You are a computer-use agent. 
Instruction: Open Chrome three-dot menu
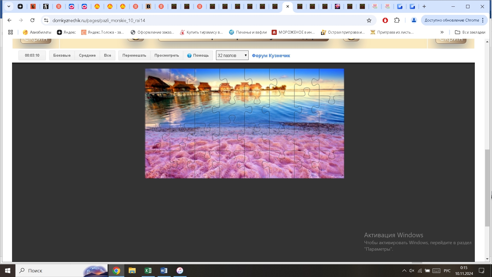(483, 20)
